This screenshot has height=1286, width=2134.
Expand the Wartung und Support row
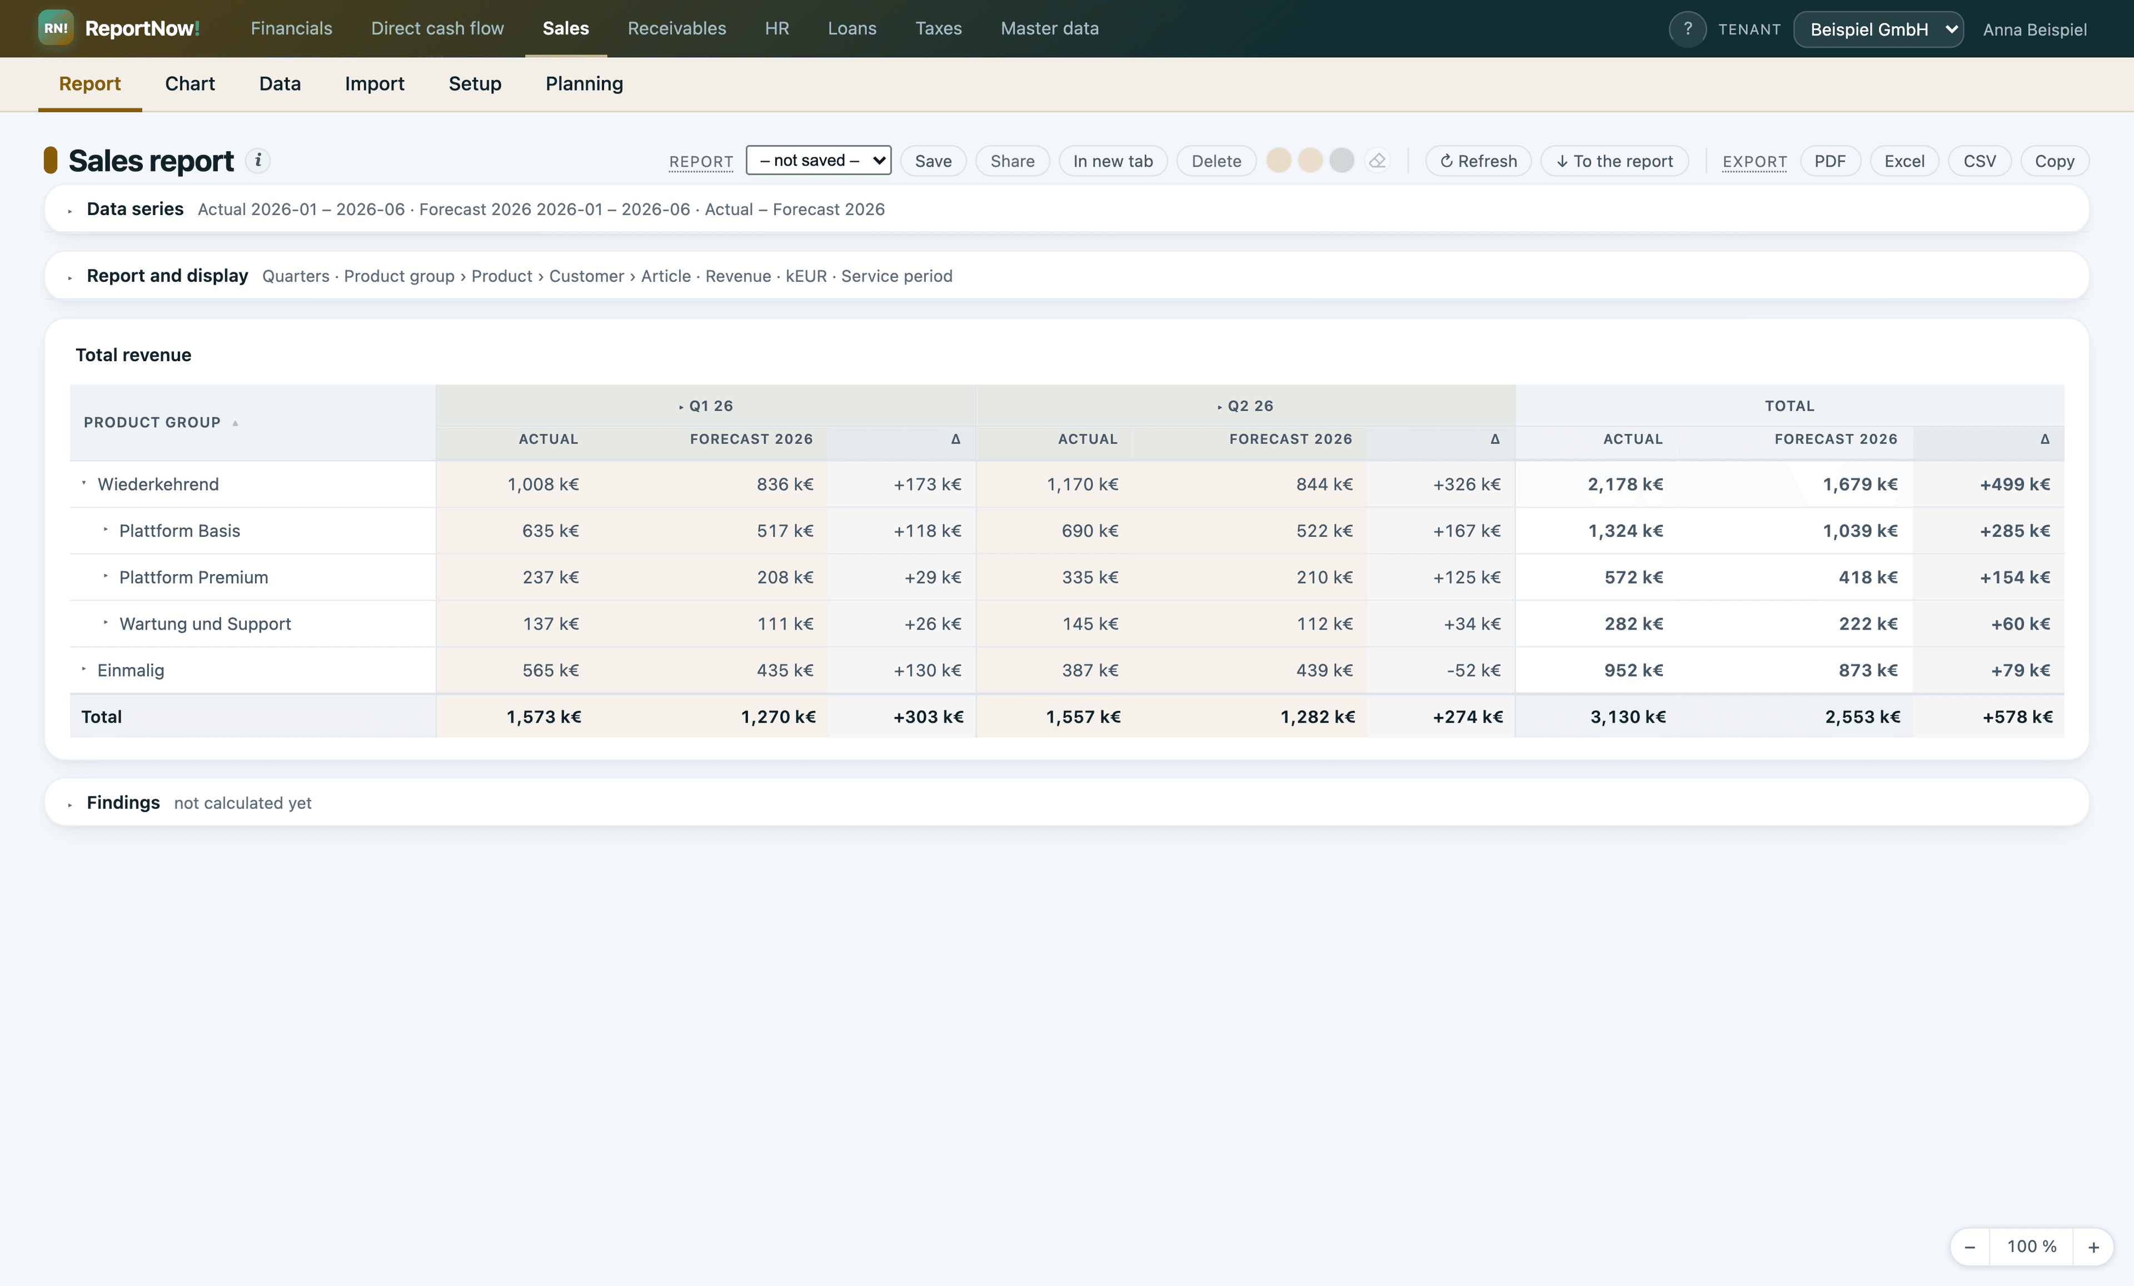point(106,622)
